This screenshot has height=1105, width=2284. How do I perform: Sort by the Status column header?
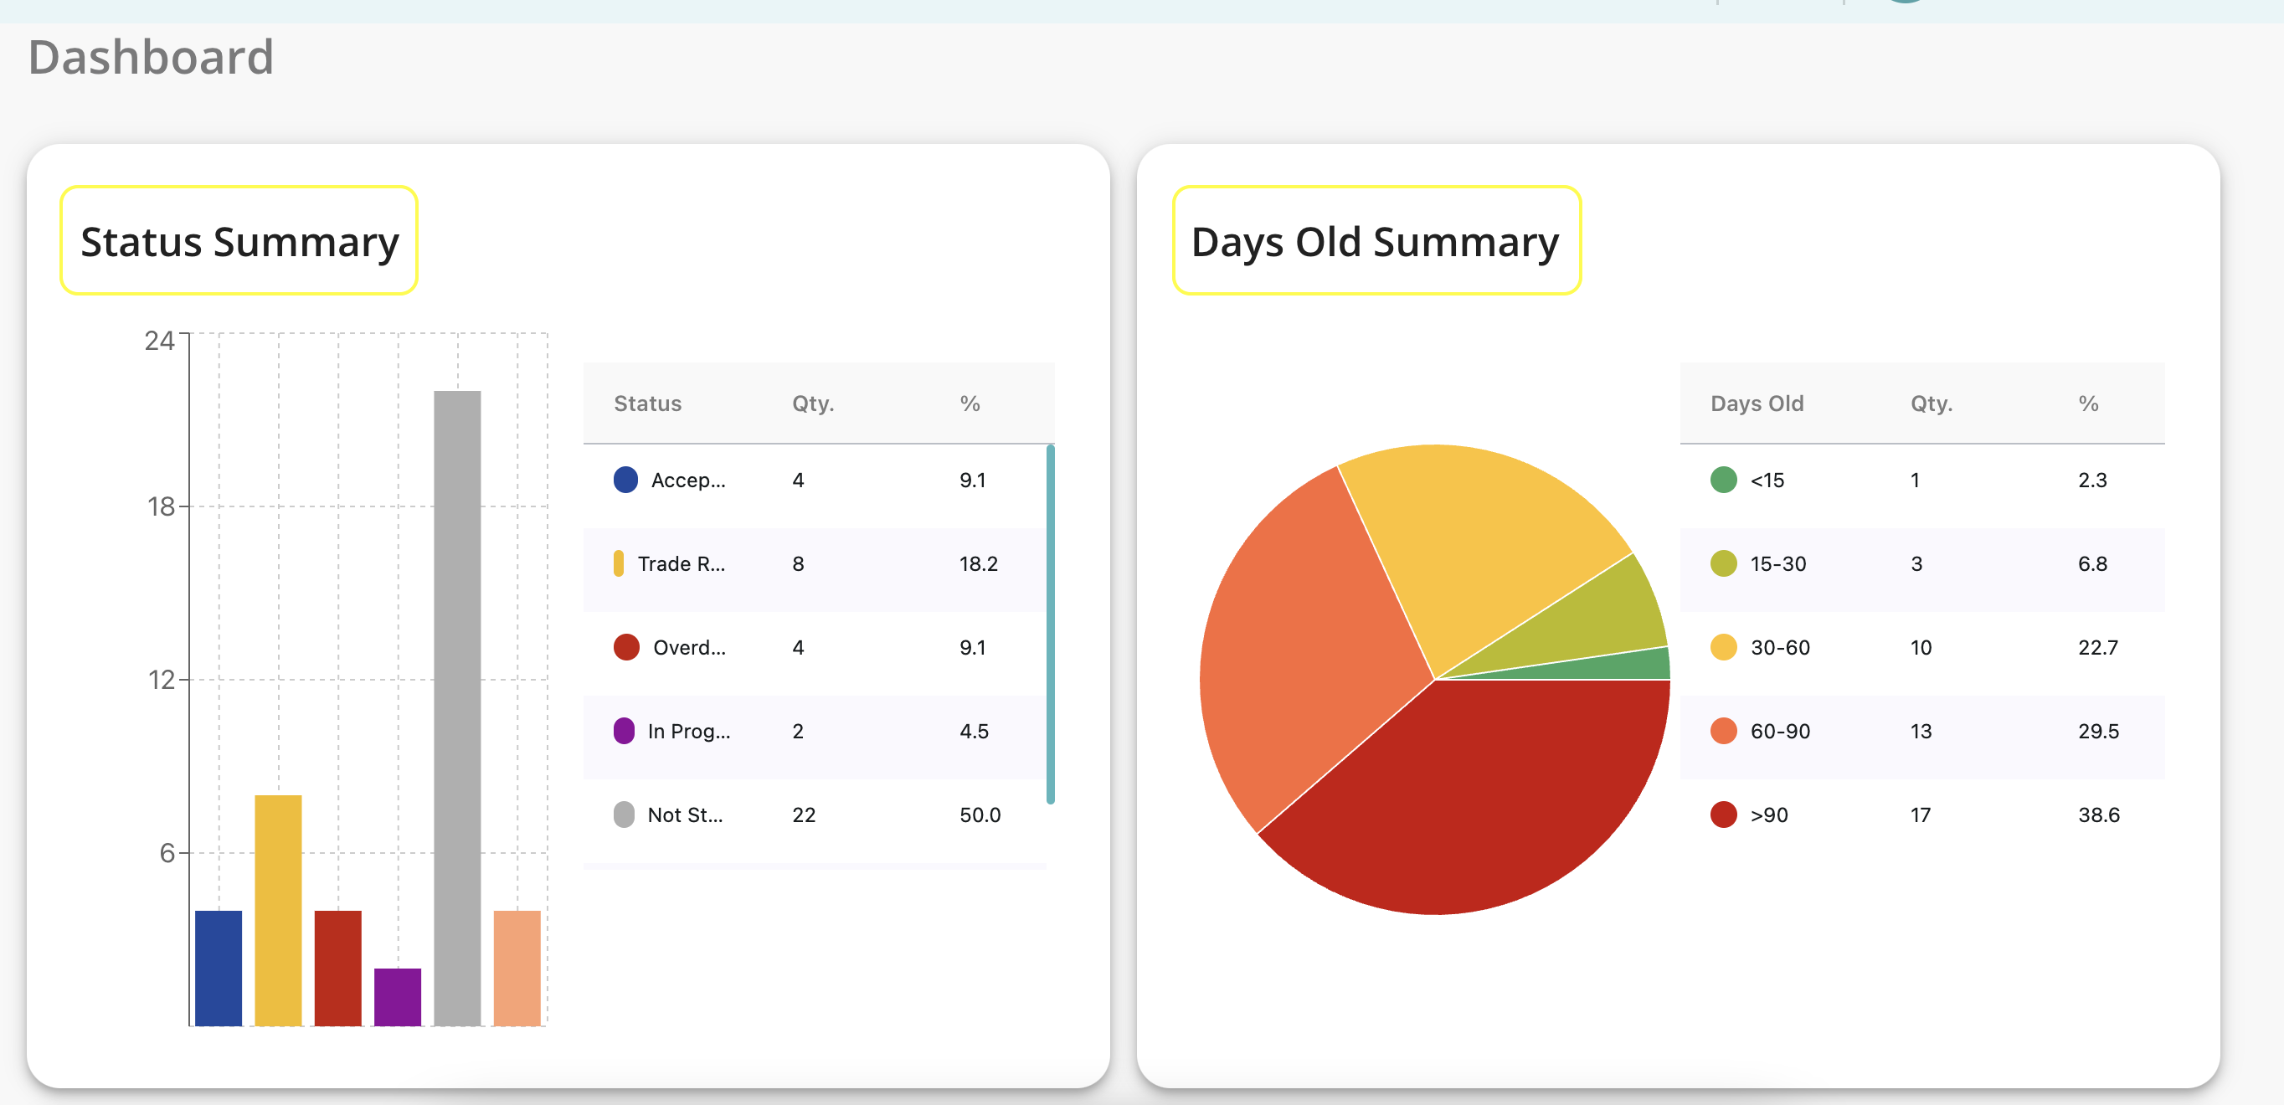click(x=647, y=403)
